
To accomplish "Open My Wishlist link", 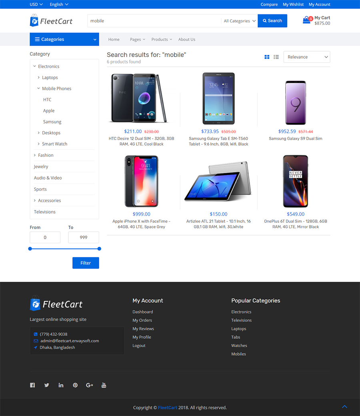I will click(293, 4).
